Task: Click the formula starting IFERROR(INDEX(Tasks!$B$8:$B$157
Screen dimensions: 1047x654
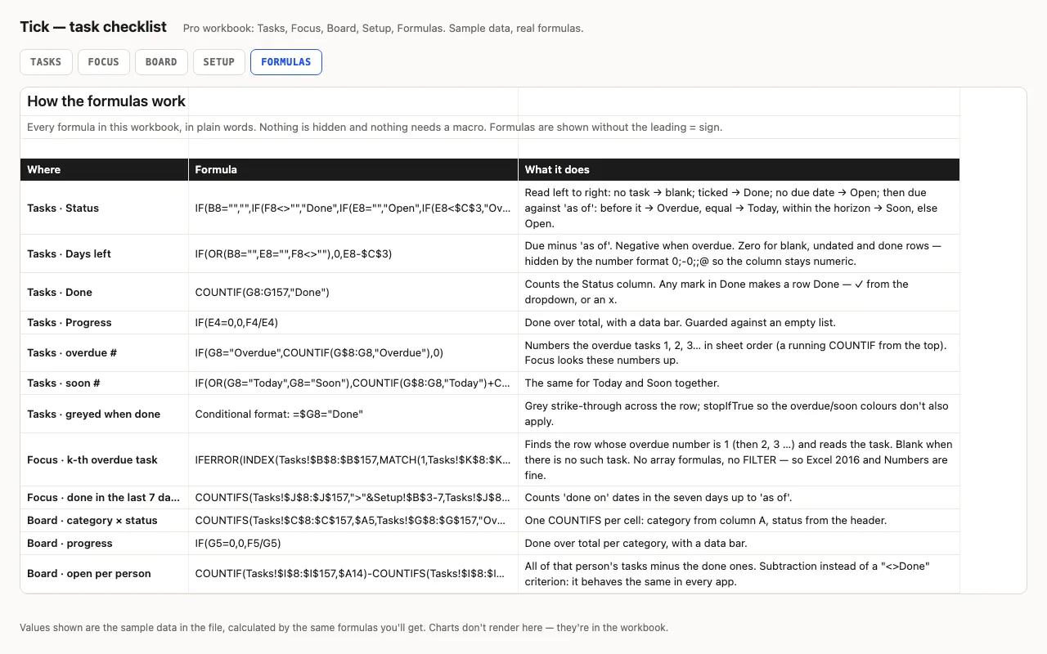Action: 353,459
